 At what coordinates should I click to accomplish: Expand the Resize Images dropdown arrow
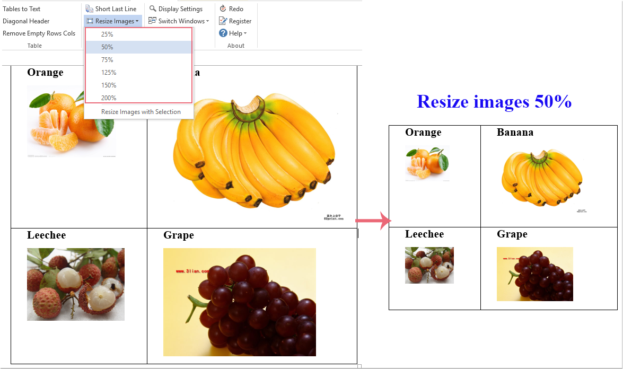pyautogui.click(x=137, y=21)
